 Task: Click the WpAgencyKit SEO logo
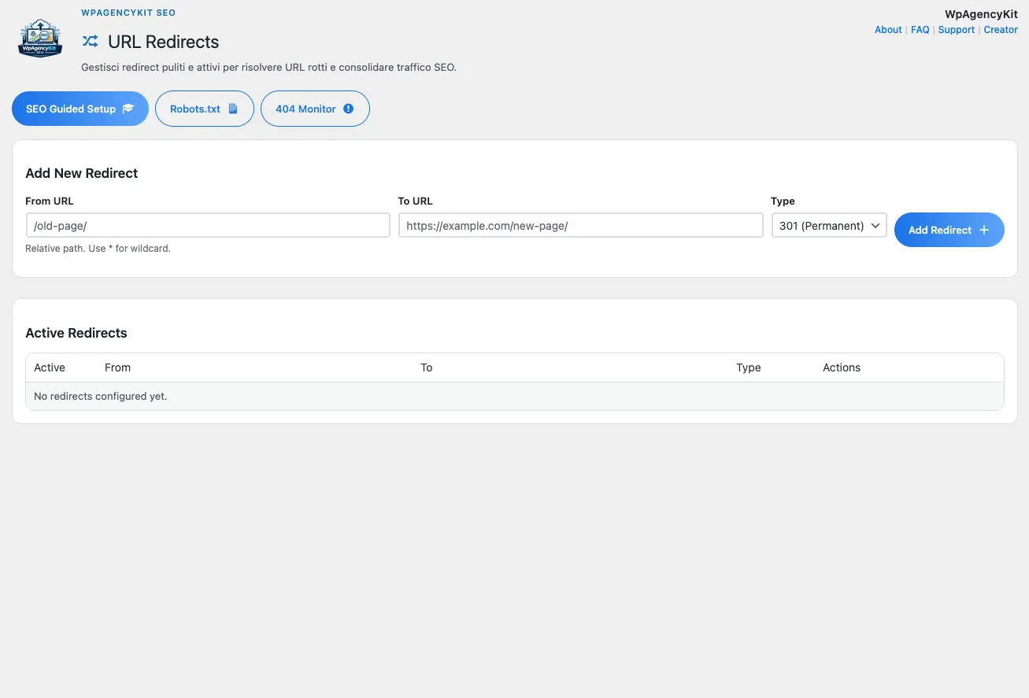tap(40, 39)
